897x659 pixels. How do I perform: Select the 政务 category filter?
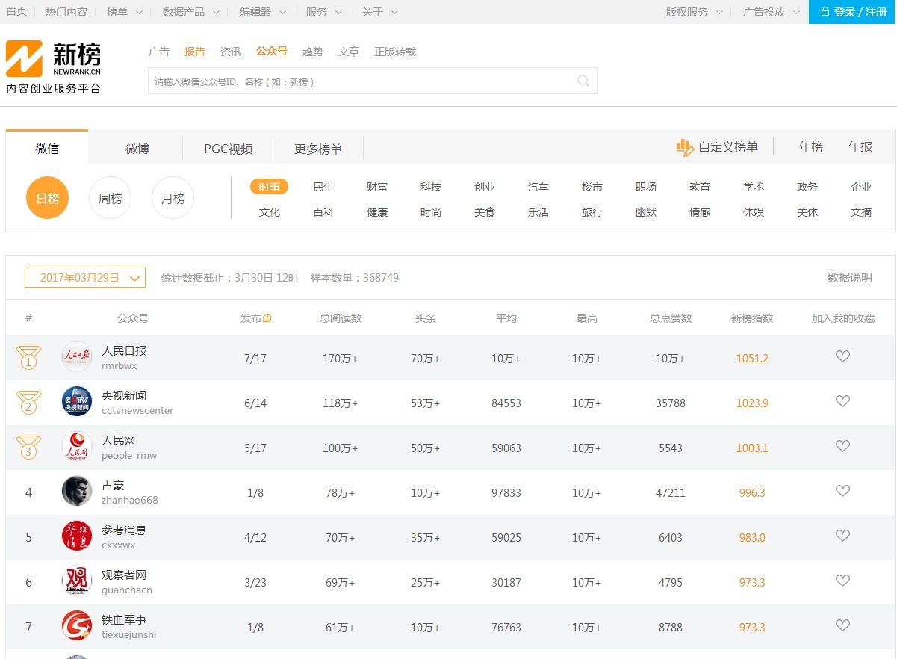(x=807, y=187)
